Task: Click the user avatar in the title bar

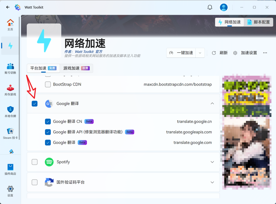Action: coord(224,7)
